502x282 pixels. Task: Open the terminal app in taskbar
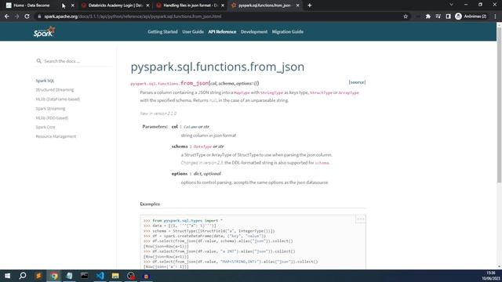pos(85,276)
